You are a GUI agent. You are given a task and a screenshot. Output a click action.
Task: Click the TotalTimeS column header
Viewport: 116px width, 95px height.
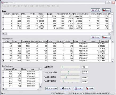pos(69,14)
